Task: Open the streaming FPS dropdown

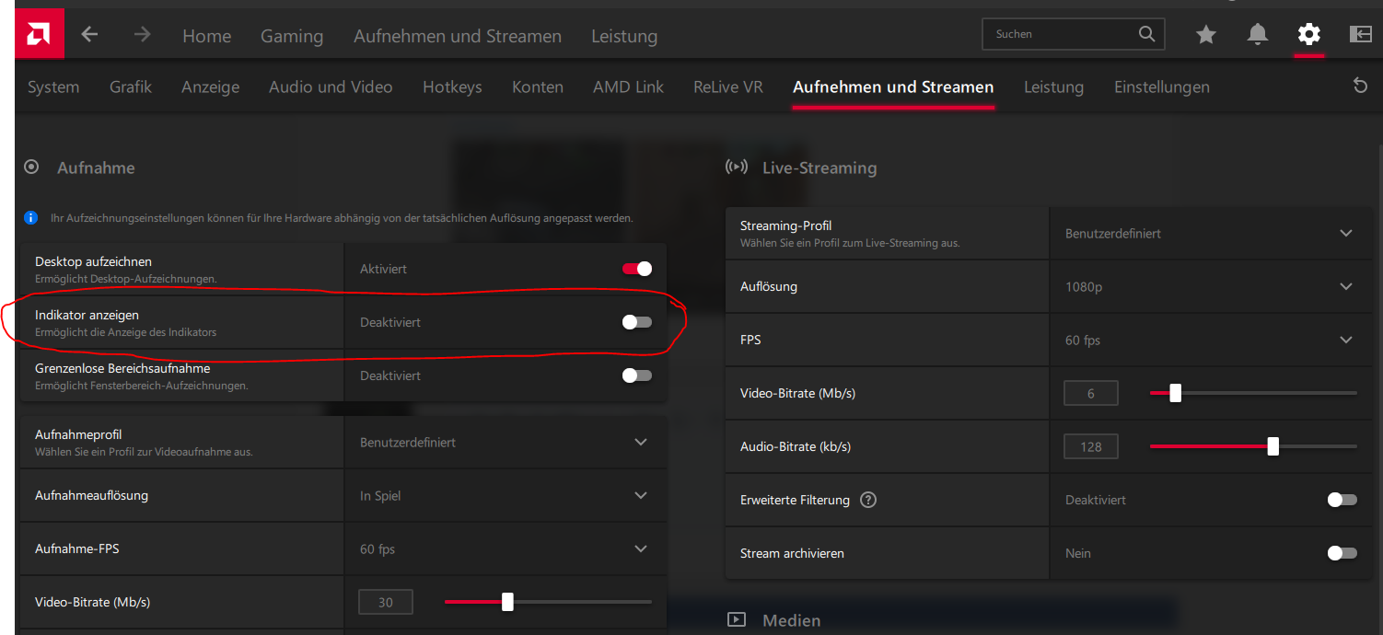Action: 1210,340
